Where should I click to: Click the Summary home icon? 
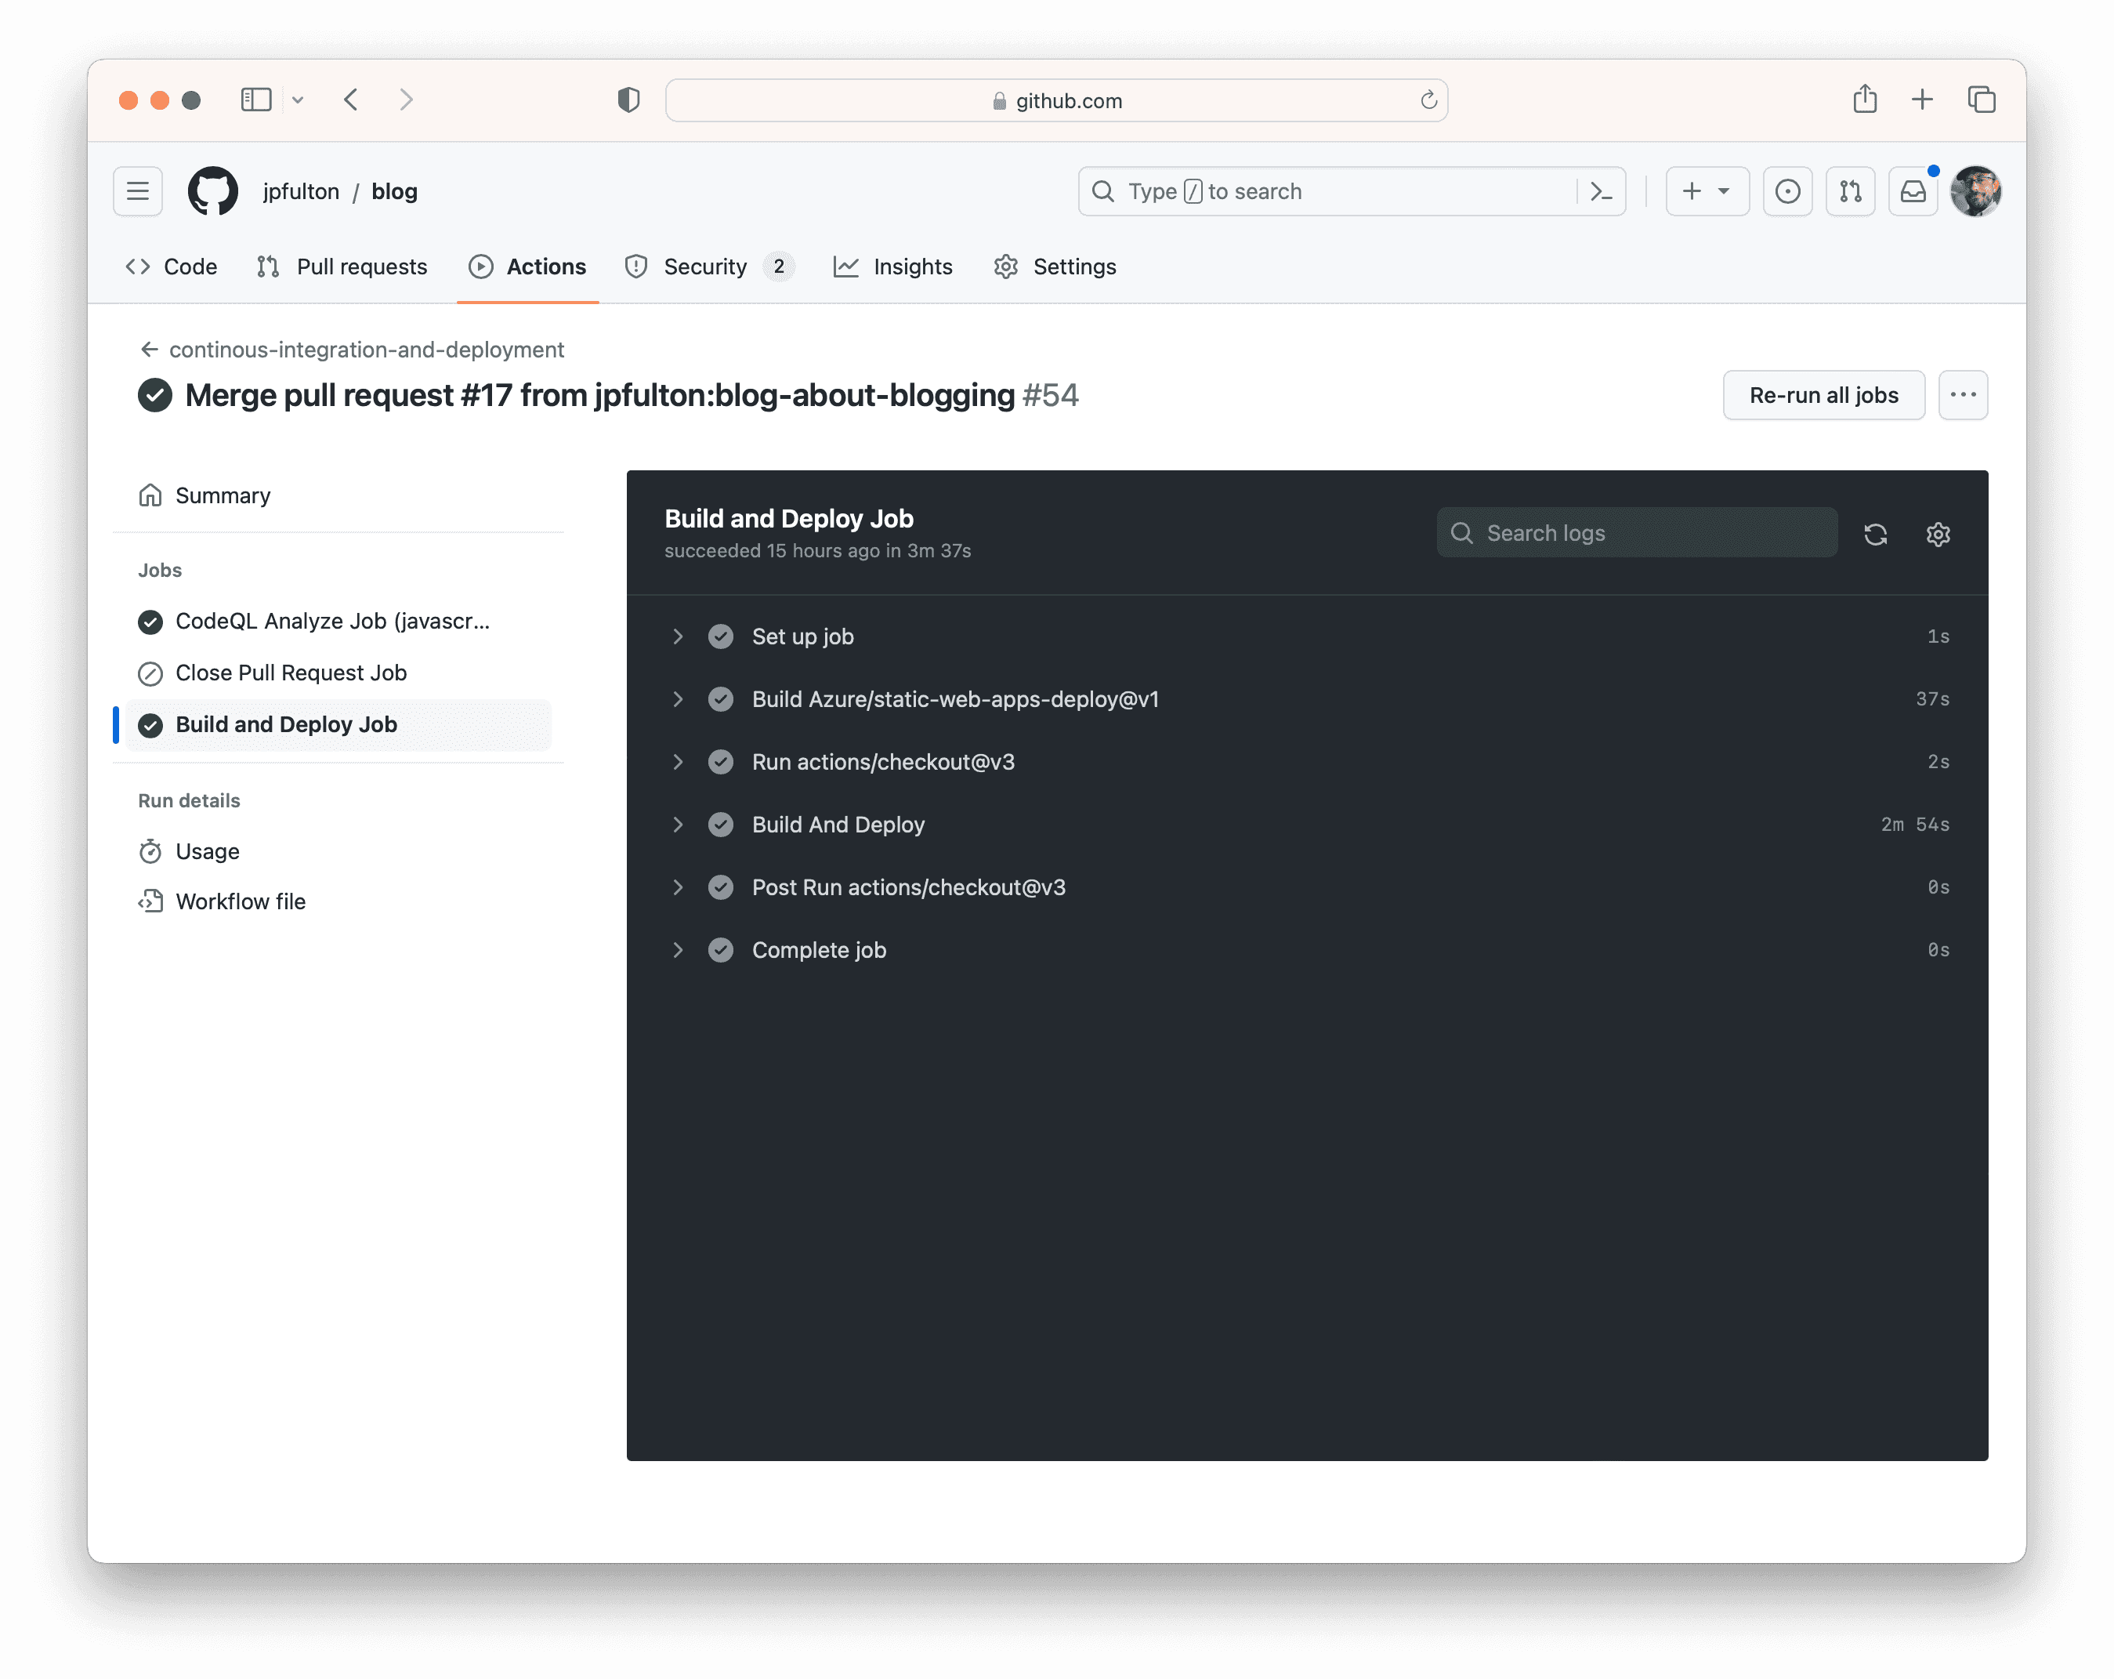pos(150,495)
